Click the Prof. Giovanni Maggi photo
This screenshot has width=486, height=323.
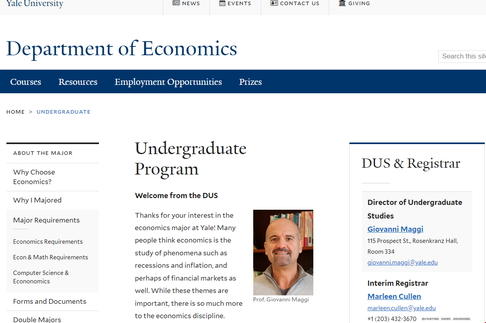click(283, 253)
